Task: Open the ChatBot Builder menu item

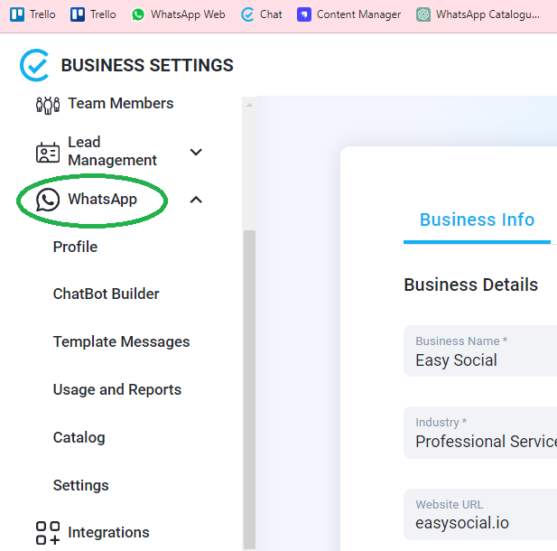Action: (x=106, y=294)
